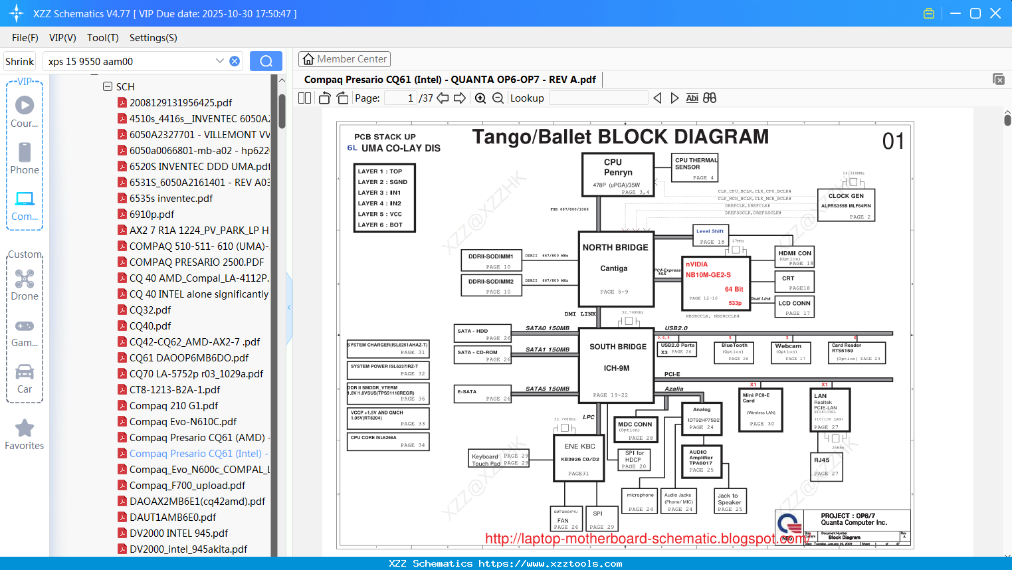
Task: Zoom in on the schematic
Action: pyautogui.click(x=480, y=98)
